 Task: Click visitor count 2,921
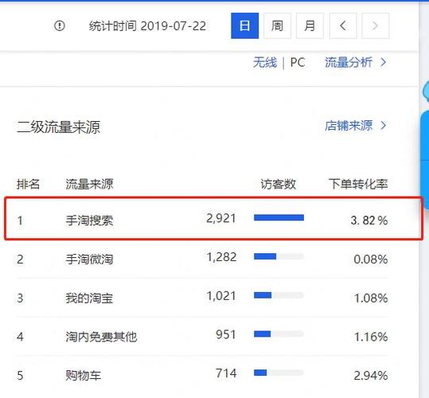pos(221,218)
